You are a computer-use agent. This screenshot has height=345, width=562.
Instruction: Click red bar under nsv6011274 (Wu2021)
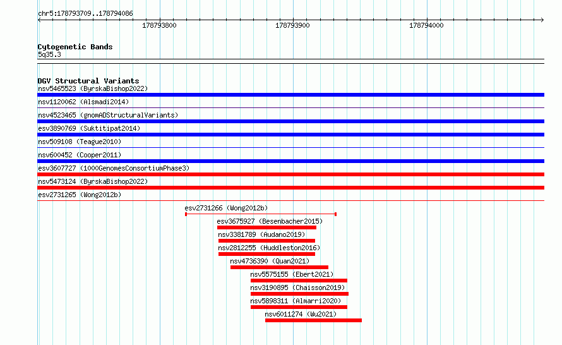coord(314,320)
